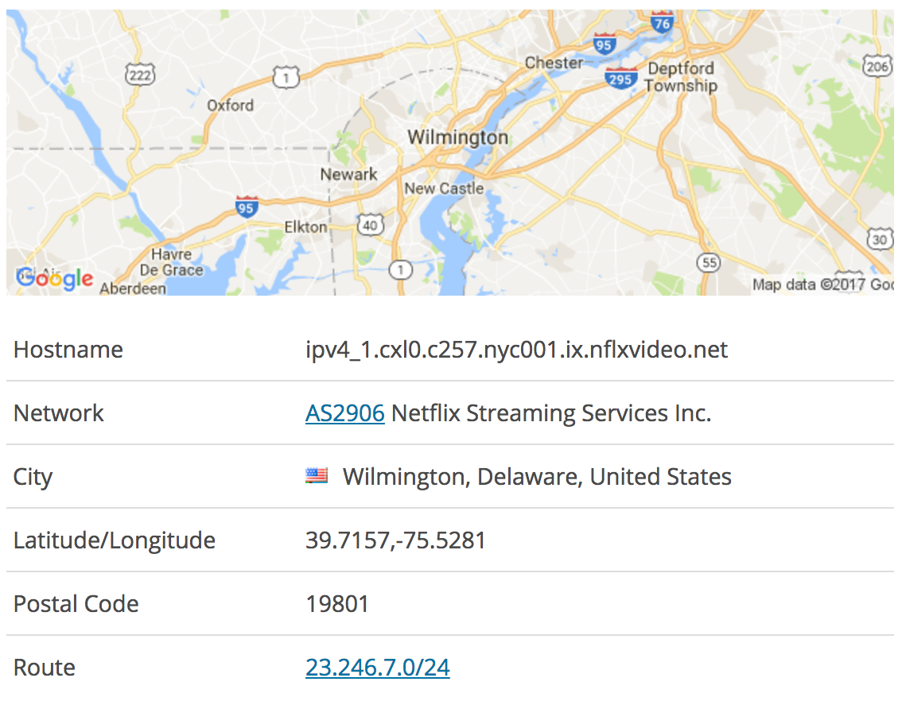Click the Map data ©2017 attribution
The image size is (902, 701).
tap(822, 285)
